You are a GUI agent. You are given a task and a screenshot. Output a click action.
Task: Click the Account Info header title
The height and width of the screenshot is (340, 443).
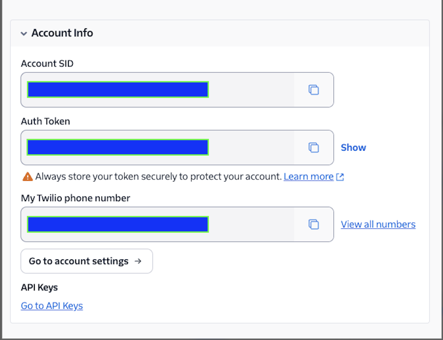click(62, 33)
